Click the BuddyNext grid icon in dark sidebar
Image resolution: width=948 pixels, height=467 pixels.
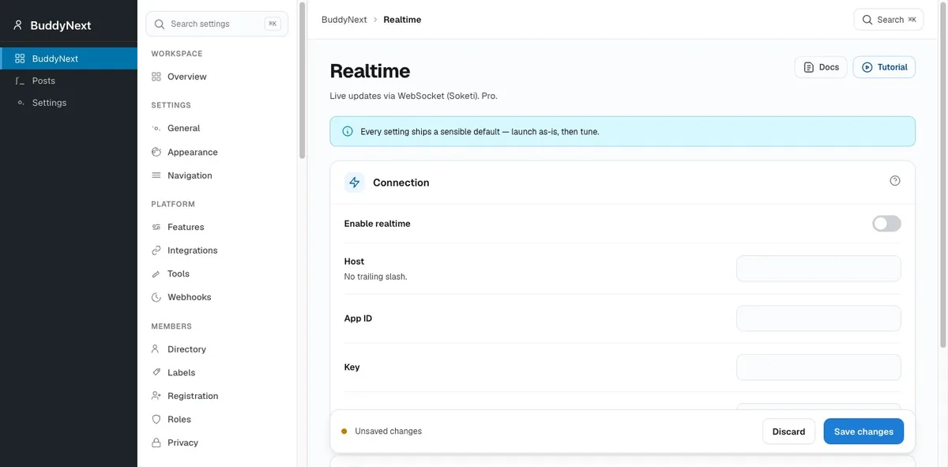point(21,58)
